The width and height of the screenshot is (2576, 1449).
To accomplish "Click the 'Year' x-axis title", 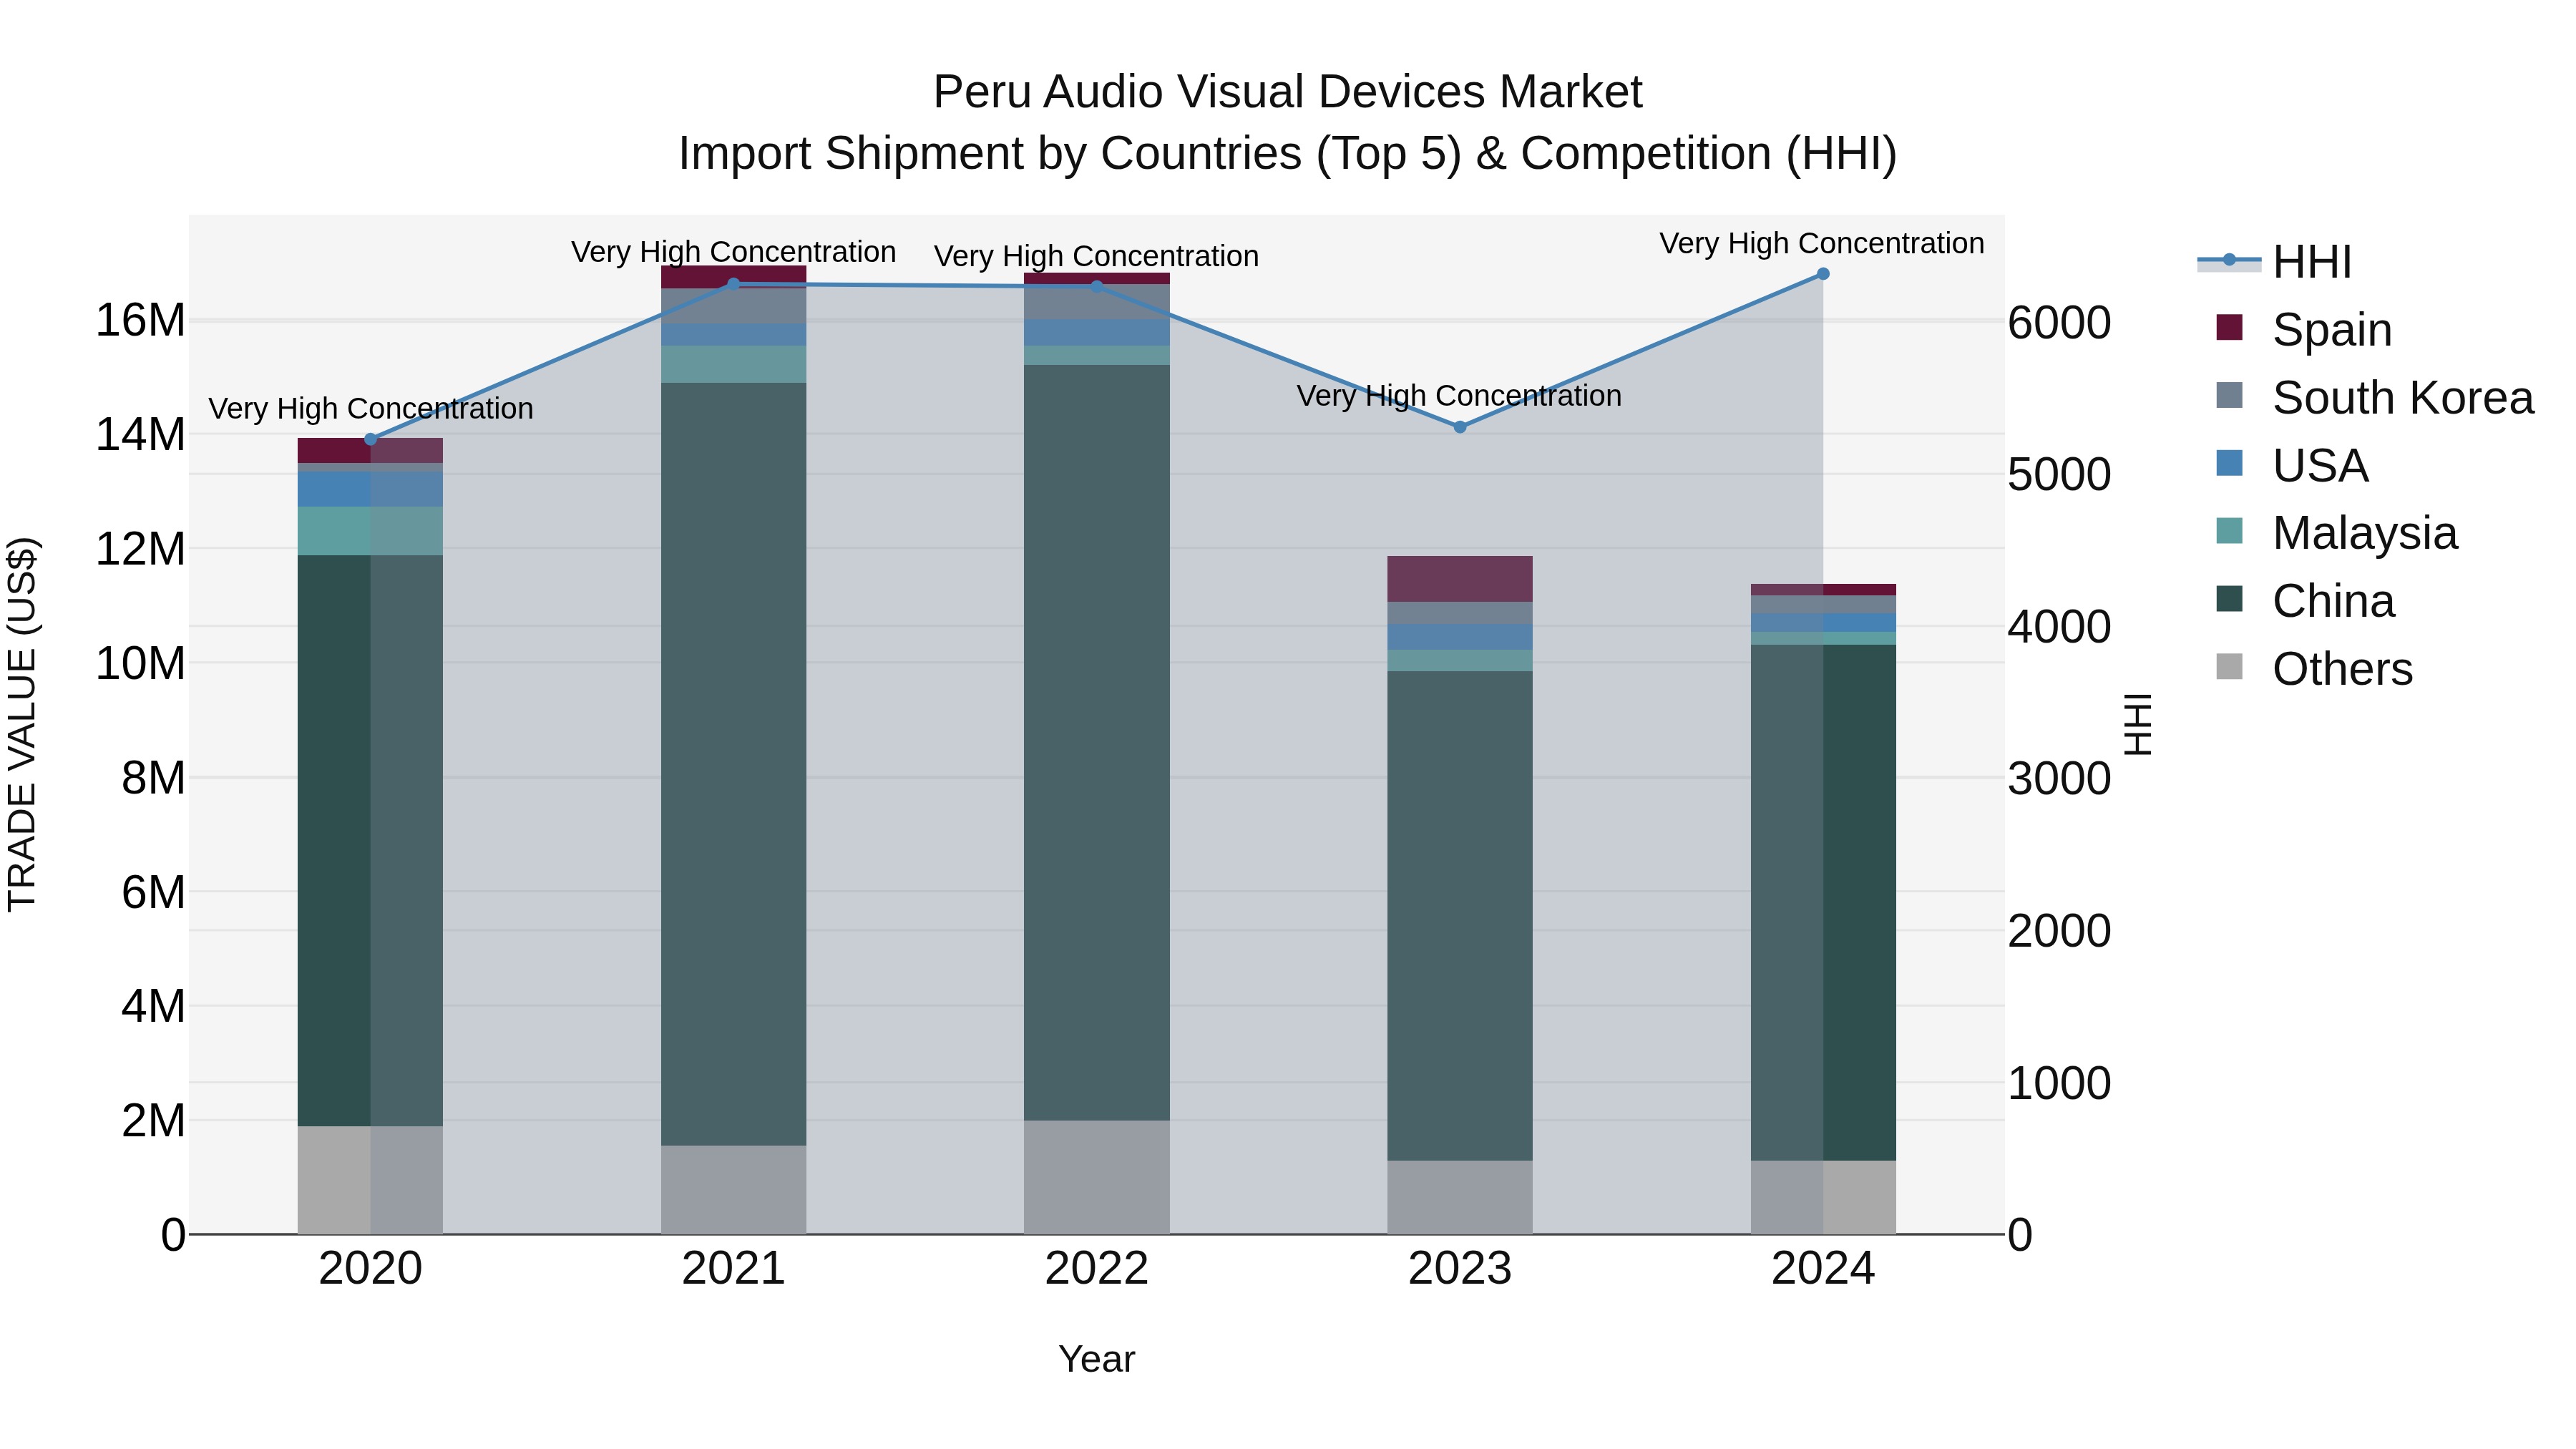I will tap(1096, 1359).
